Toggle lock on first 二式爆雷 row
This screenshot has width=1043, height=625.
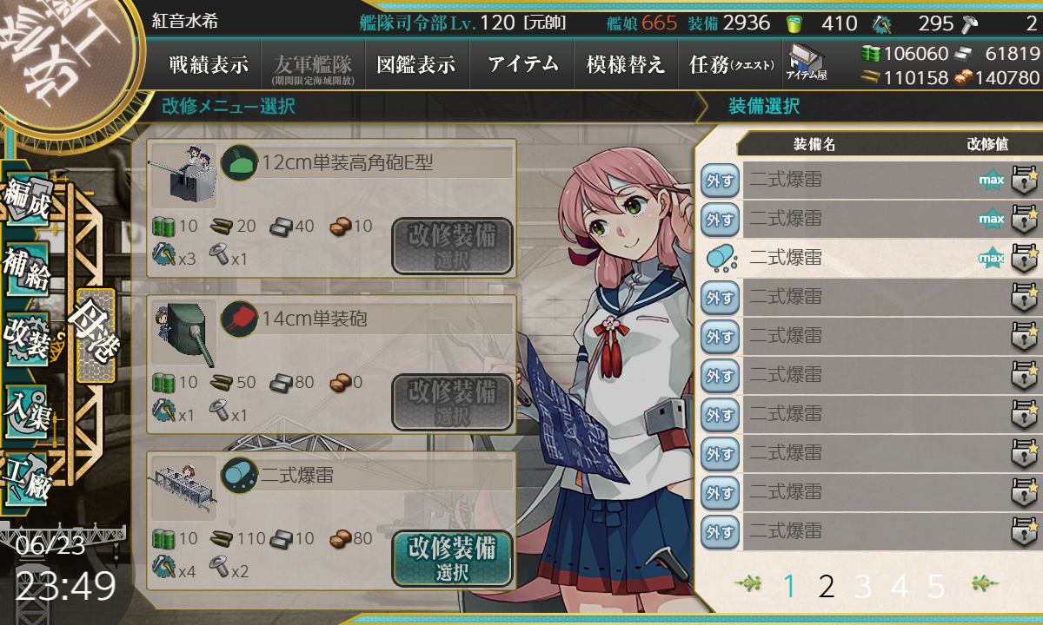click(1026, 181)
